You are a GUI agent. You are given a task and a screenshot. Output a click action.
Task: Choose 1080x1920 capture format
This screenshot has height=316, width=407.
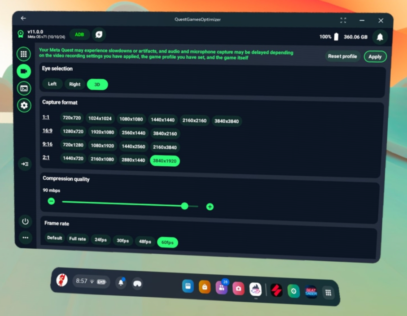[x=102, y=146]
